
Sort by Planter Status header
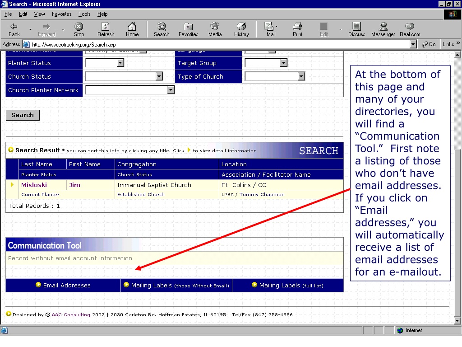39,174
